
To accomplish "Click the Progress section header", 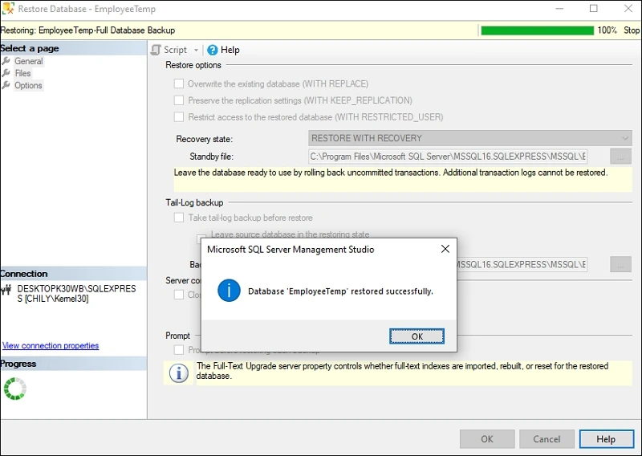I will pos(73,364).
